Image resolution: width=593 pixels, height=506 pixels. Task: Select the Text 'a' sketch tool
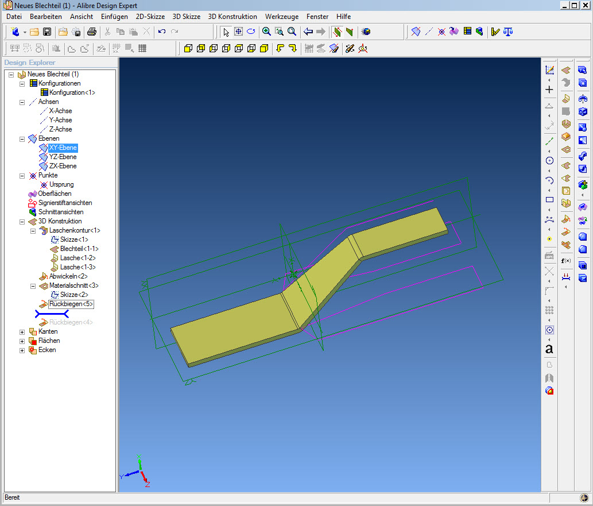coord(549,349)
